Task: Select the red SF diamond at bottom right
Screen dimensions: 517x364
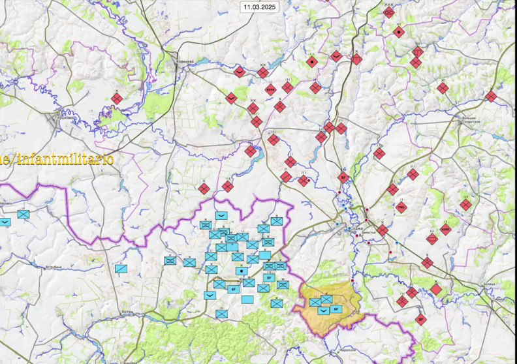Action: click(421, 319)
